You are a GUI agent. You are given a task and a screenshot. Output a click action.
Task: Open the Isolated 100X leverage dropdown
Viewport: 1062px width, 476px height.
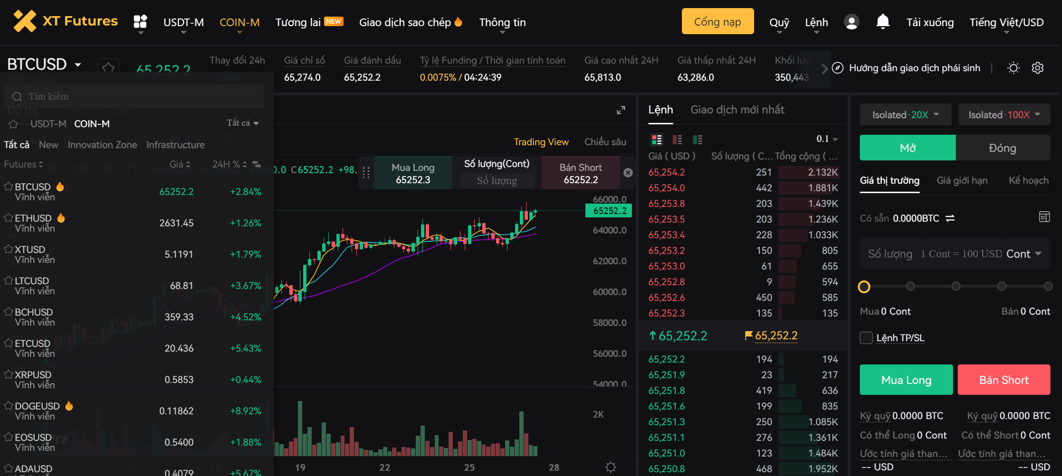click(x=1004, y=115)
